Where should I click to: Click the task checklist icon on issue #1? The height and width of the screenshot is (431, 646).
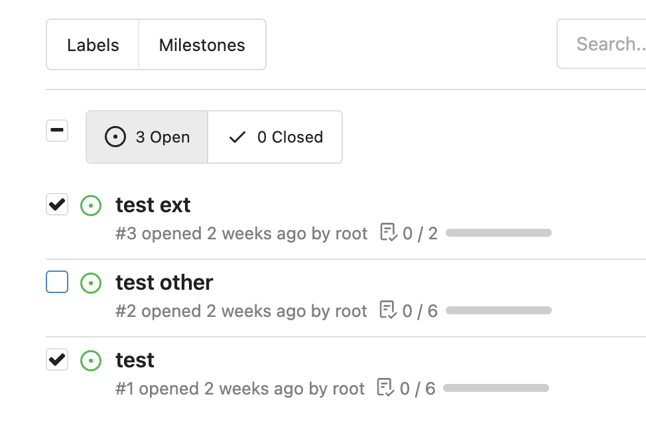coord(385,387)
